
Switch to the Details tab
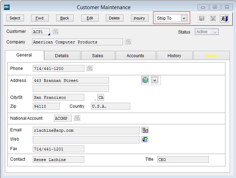[62, 55]
